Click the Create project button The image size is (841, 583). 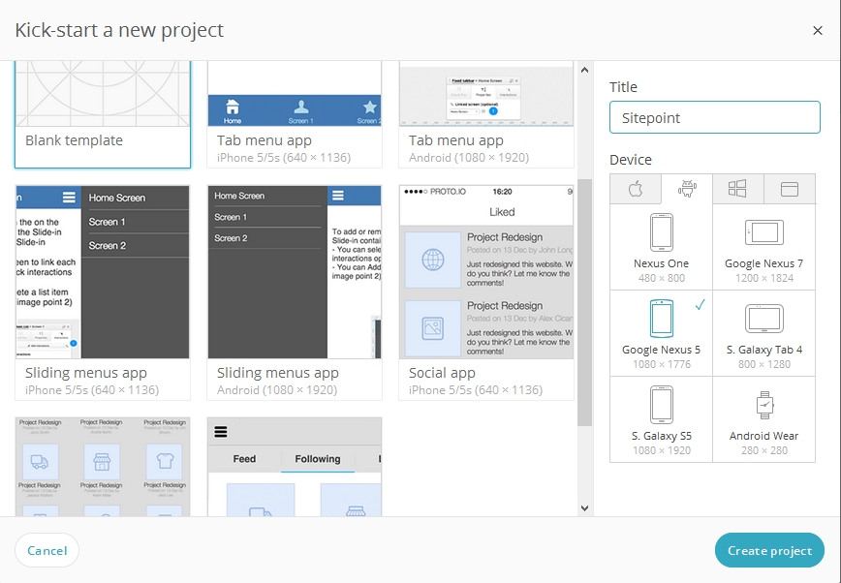point(769,550)
